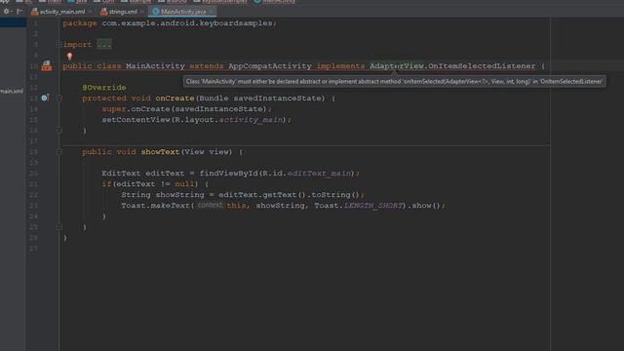Close the MainActivity.java tab
The width and height of the screenshot is (624, 351).
[x=211, y=12]
